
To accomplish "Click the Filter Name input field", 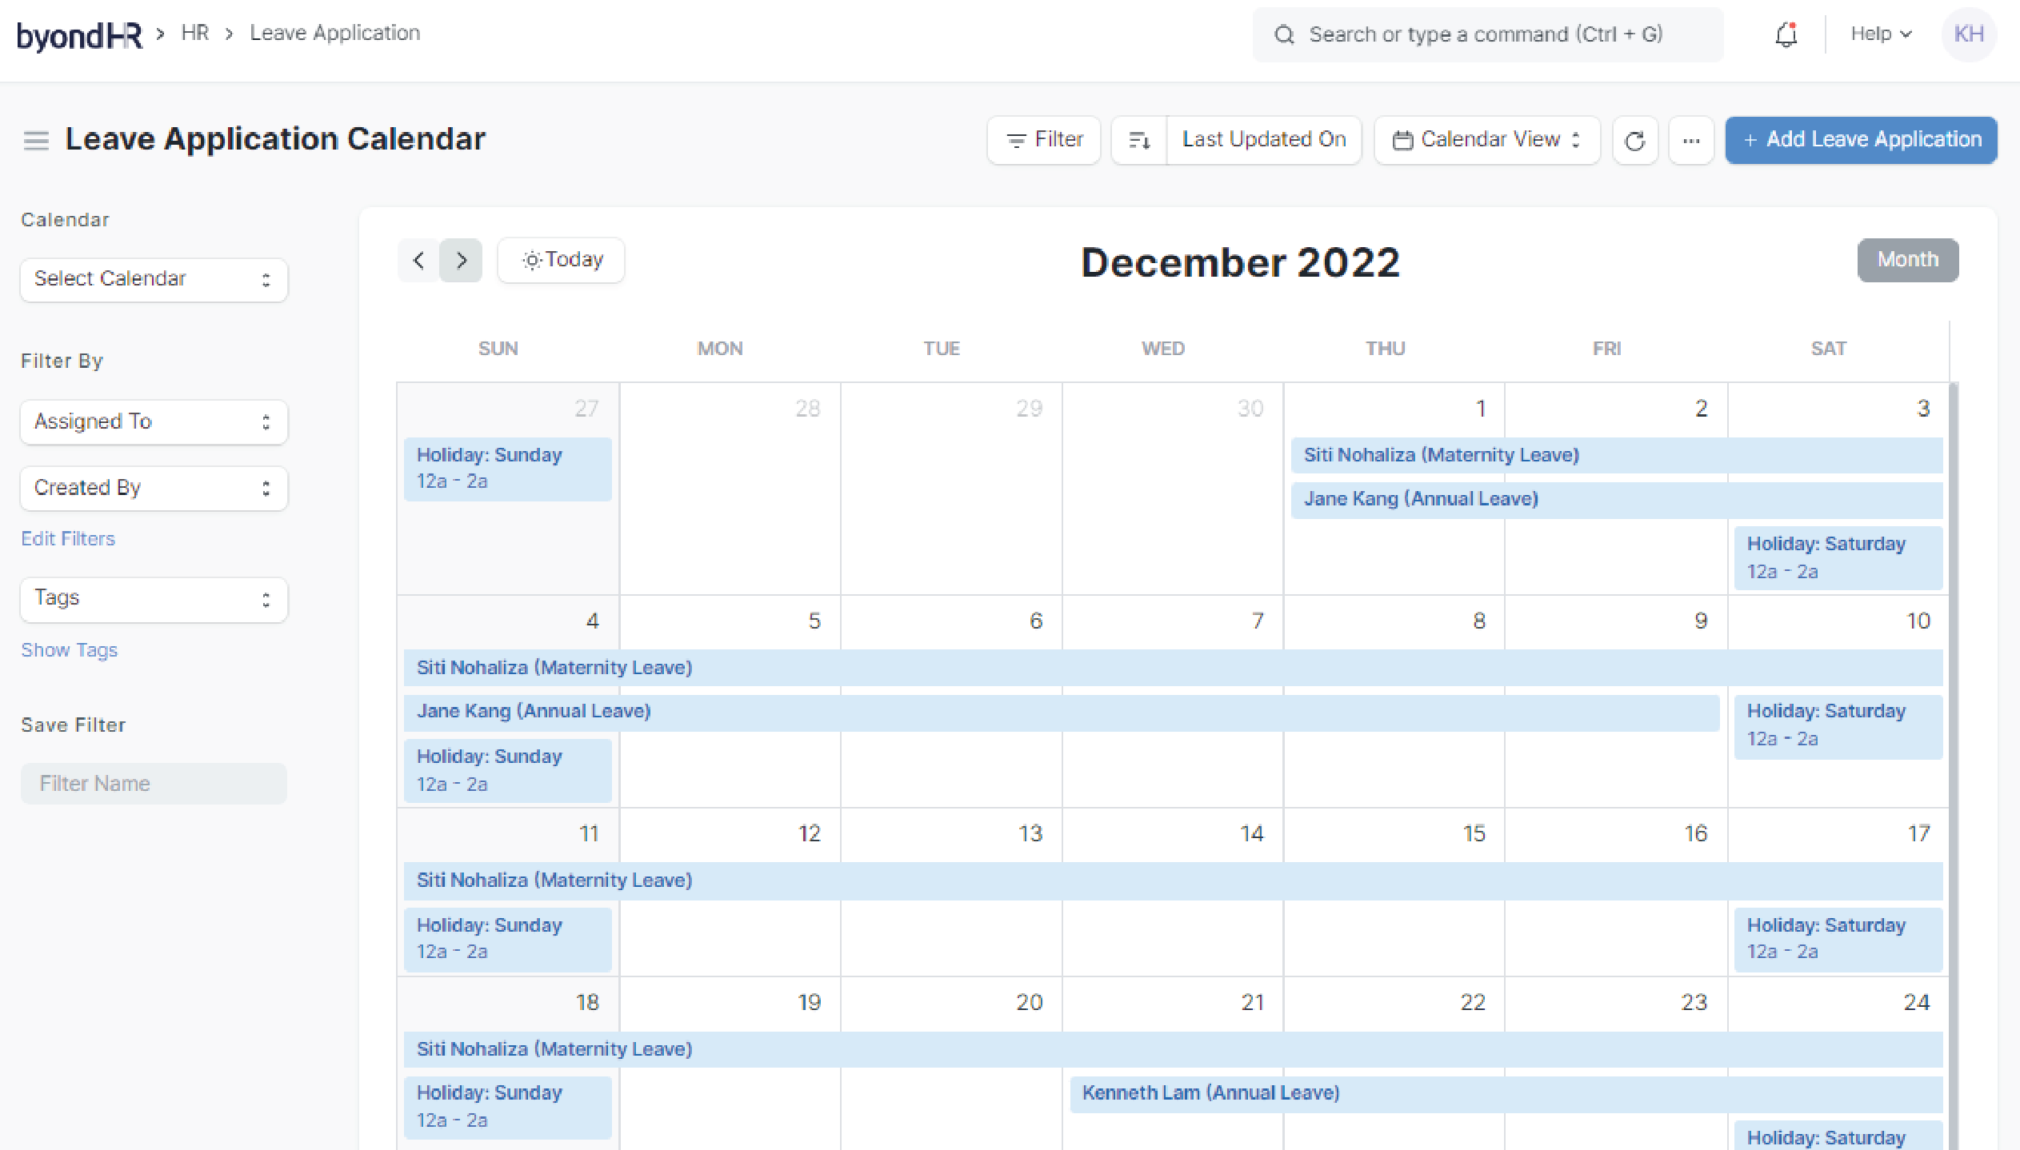I will click(x=154, y=784).
